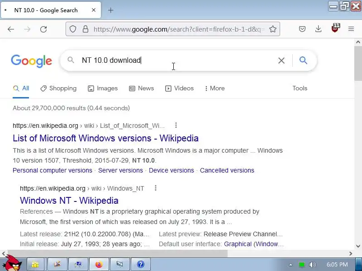The width and height of the screenshot is (362, 271).
Task: Click the en.wikipedia.org List_of_Microsoft_Wi... URL text
Action: point(89,126)
